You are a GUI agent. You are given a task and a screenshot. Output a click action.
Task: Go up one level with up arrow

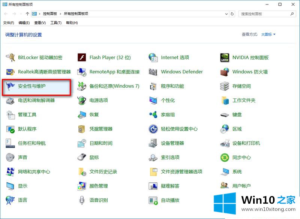[x=27, y=14]
